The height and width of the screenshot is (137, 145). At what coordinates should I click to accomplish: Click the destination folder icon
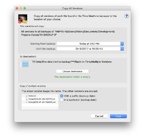point(25,64)
